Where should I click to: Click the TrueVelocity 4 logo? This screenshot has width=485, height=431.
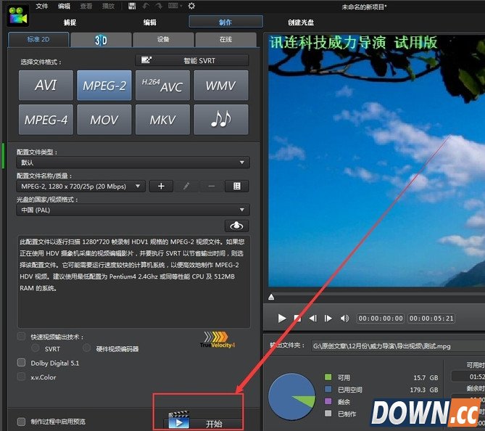point(217,340)
